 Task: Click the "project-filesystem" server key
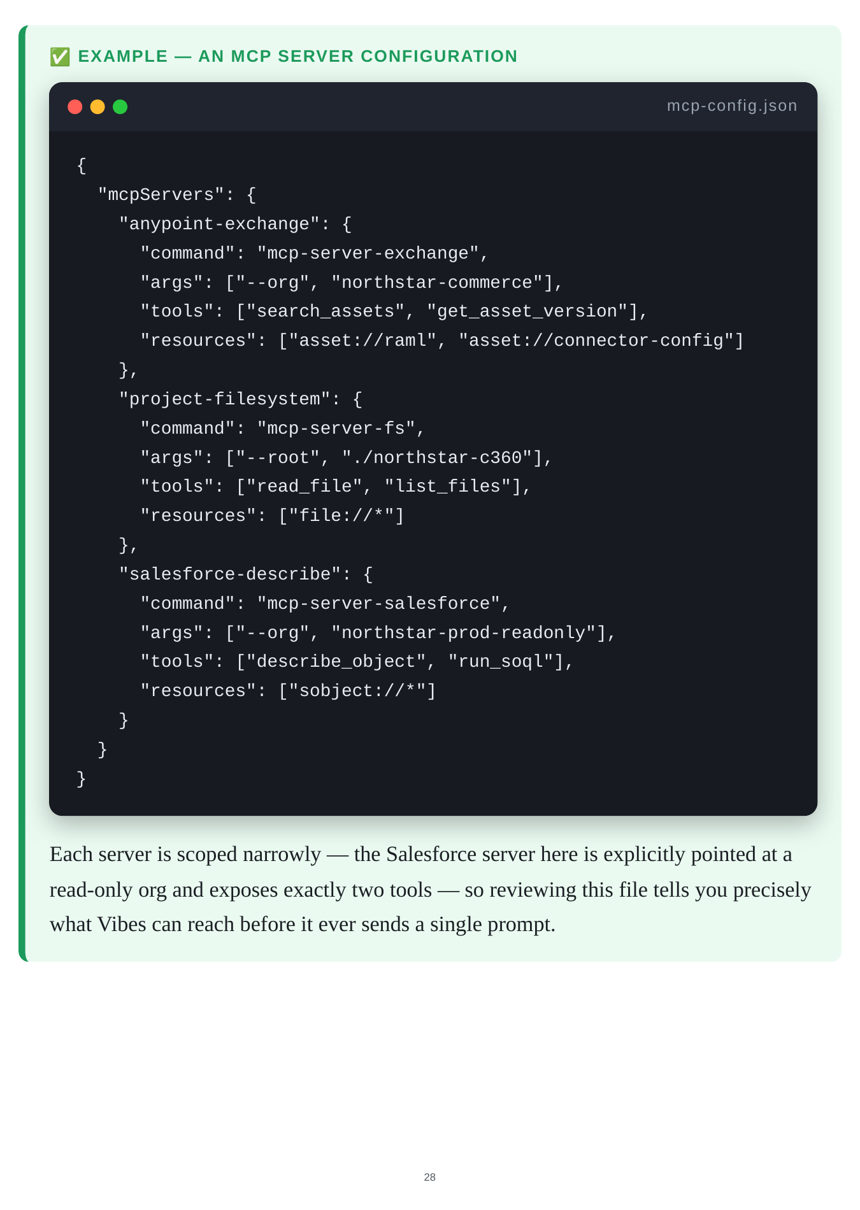point(225,399)
